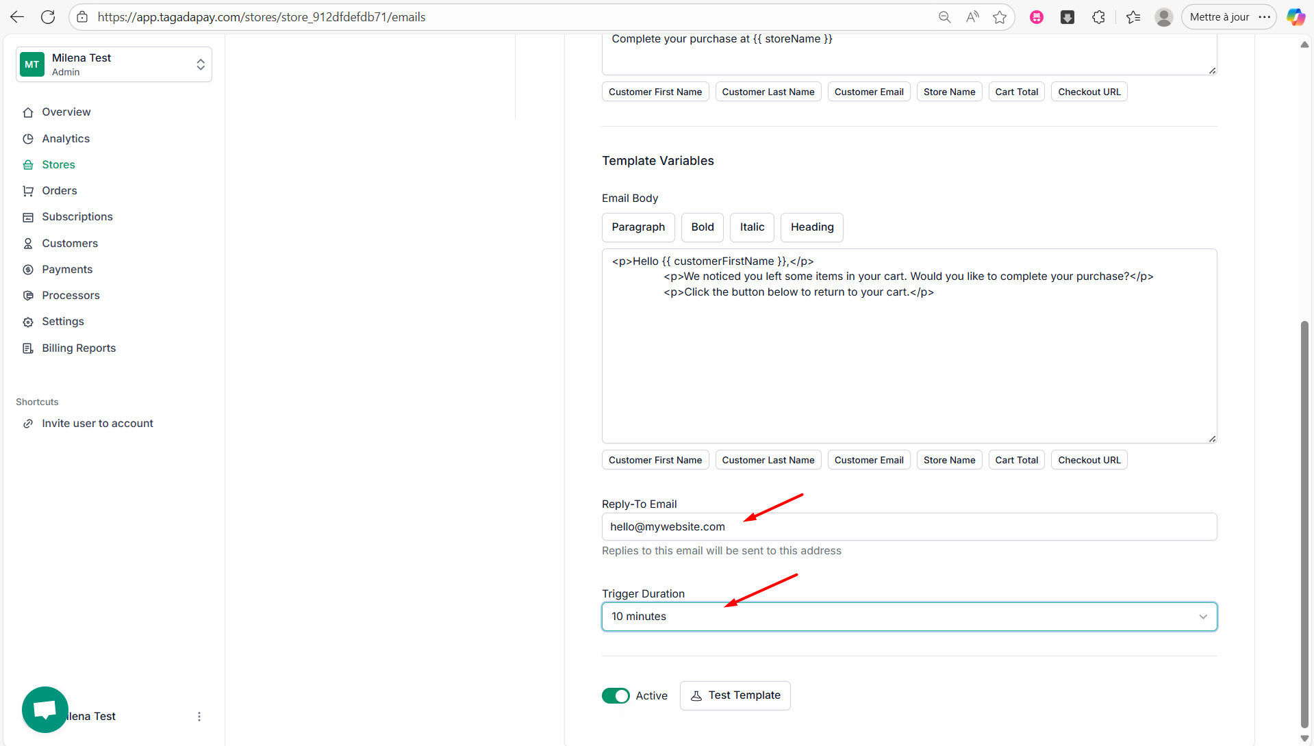Screen dimensions: 1314x746
Task: Open the browser extensions puzzle icon
Action: click(1098, 17)
